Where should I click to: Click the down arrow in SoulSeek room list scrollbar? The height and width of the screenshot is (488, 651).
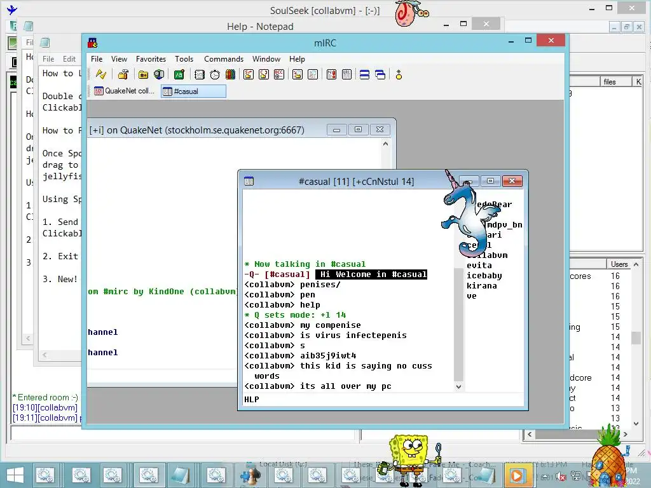click(x=636, y=424)
